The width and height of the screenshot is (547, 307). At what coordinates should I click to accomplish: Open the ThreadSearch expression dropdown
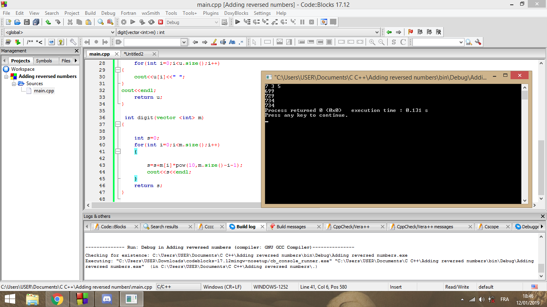461,42
